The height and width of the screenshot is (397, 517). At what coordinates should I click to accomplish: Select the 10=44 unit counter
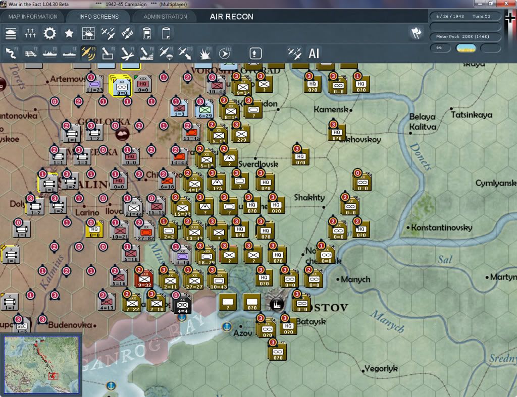coord(217,86)
